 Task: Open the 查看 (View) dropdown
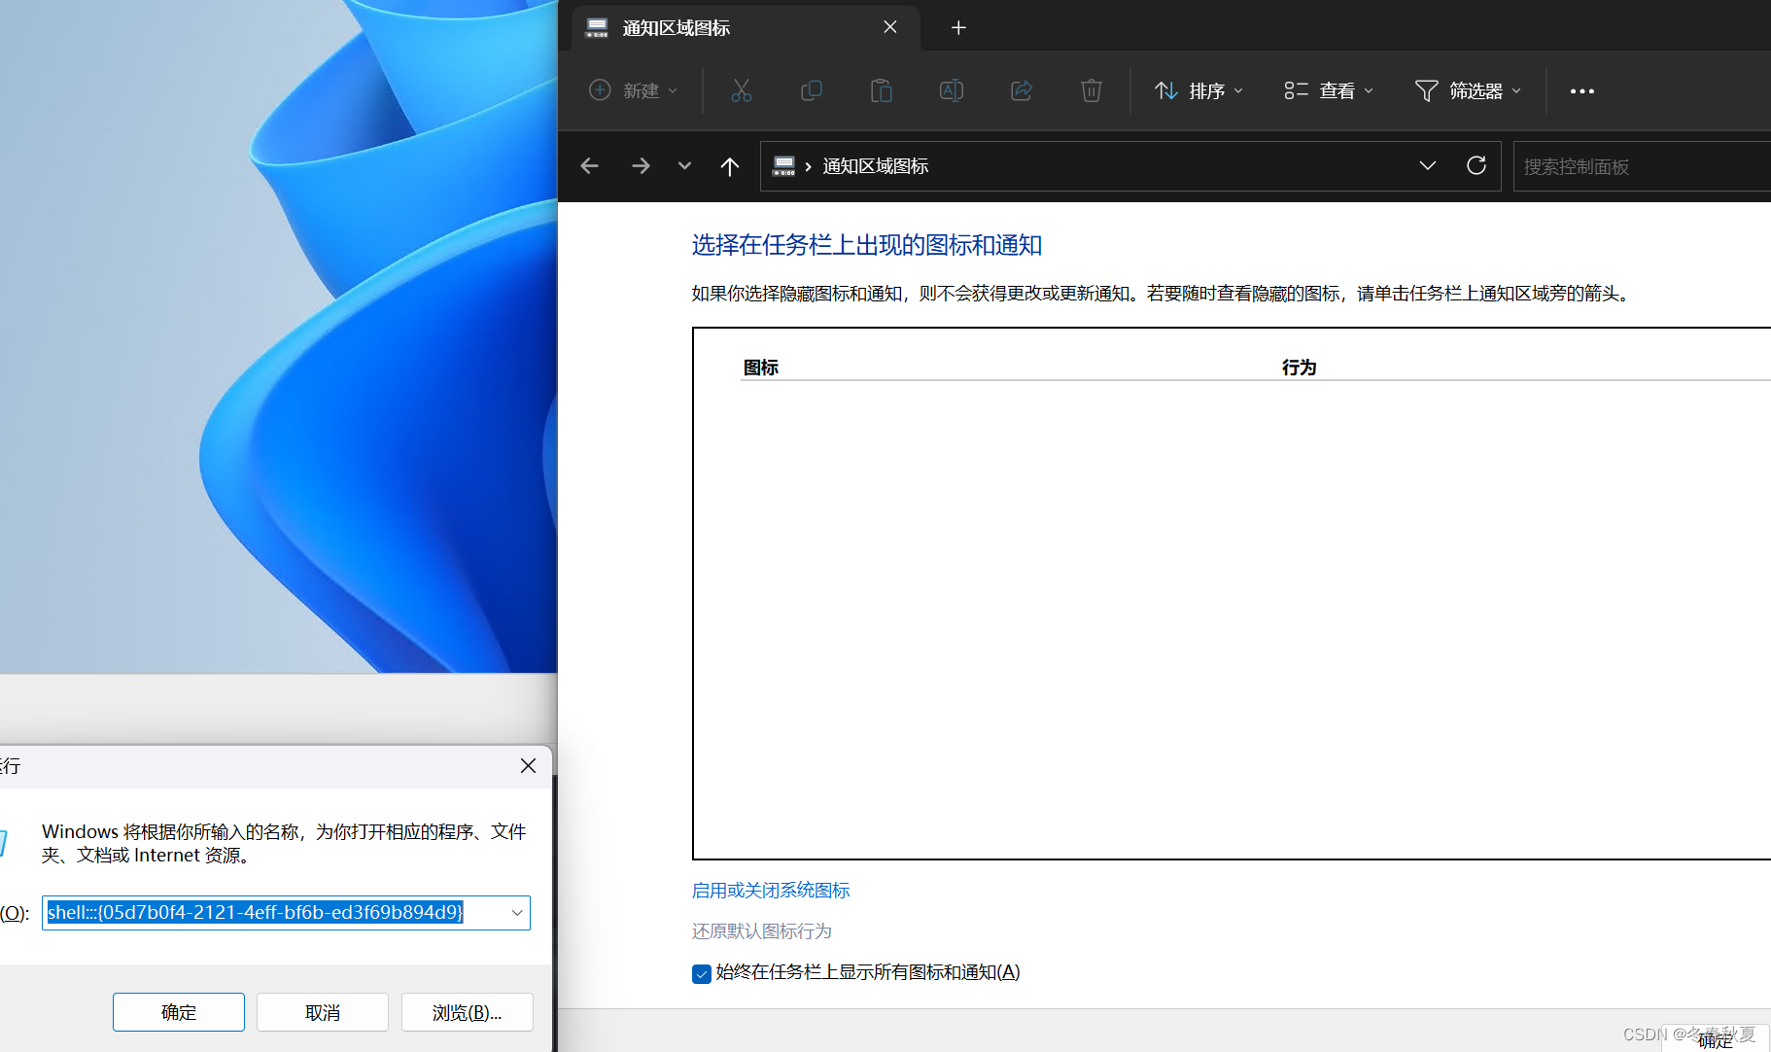pos(1329,90)
